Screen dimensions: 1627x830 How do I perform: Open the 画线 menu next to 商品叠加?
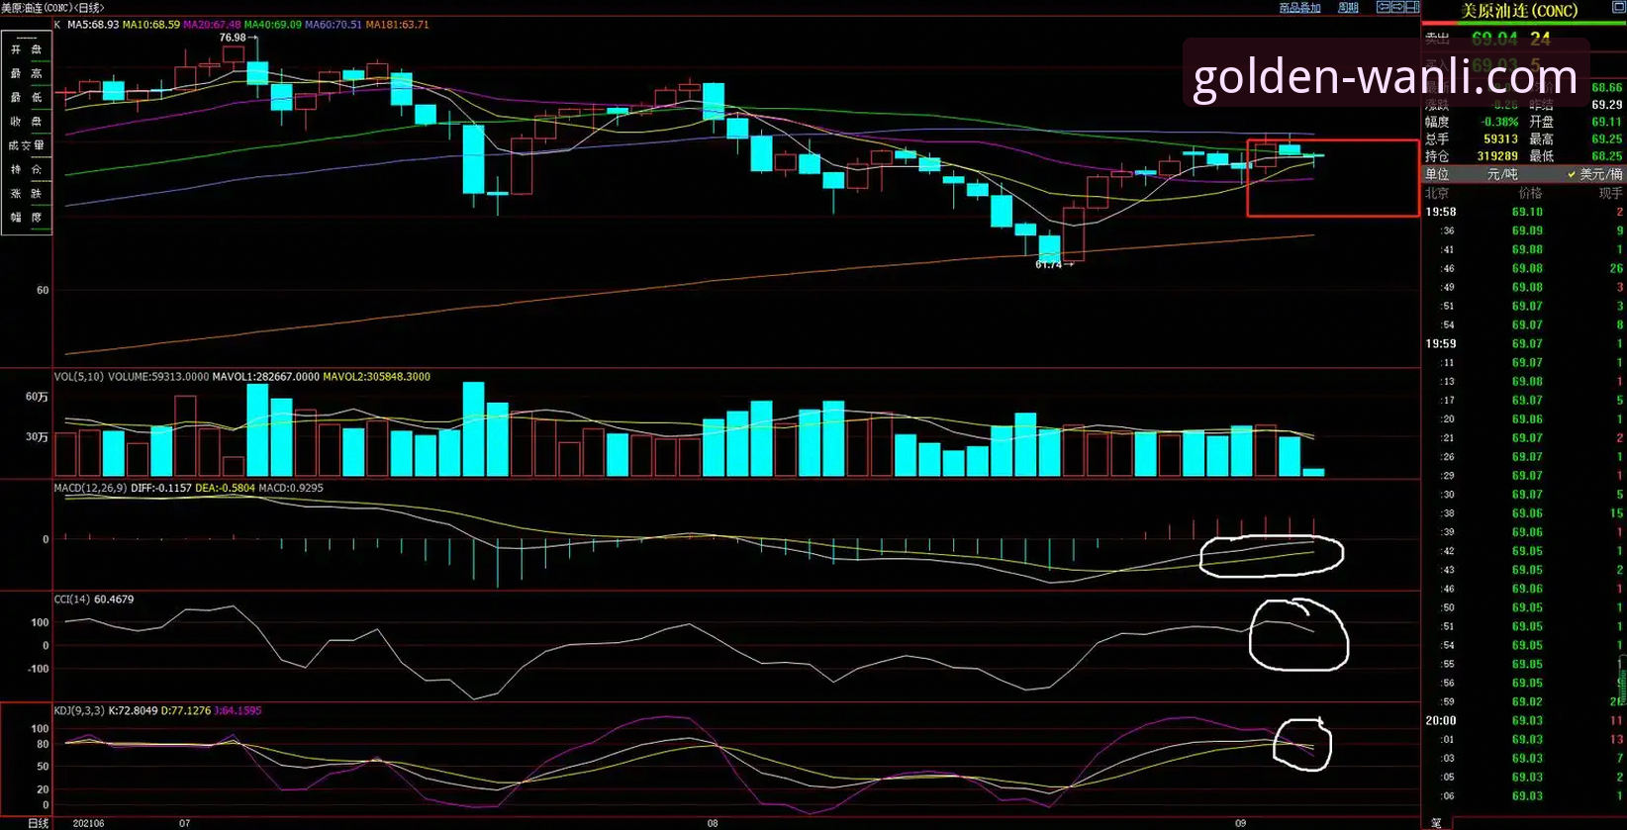coord(1348,8)
